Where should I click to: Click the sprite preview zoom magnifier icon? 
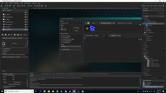click(139, 40)
